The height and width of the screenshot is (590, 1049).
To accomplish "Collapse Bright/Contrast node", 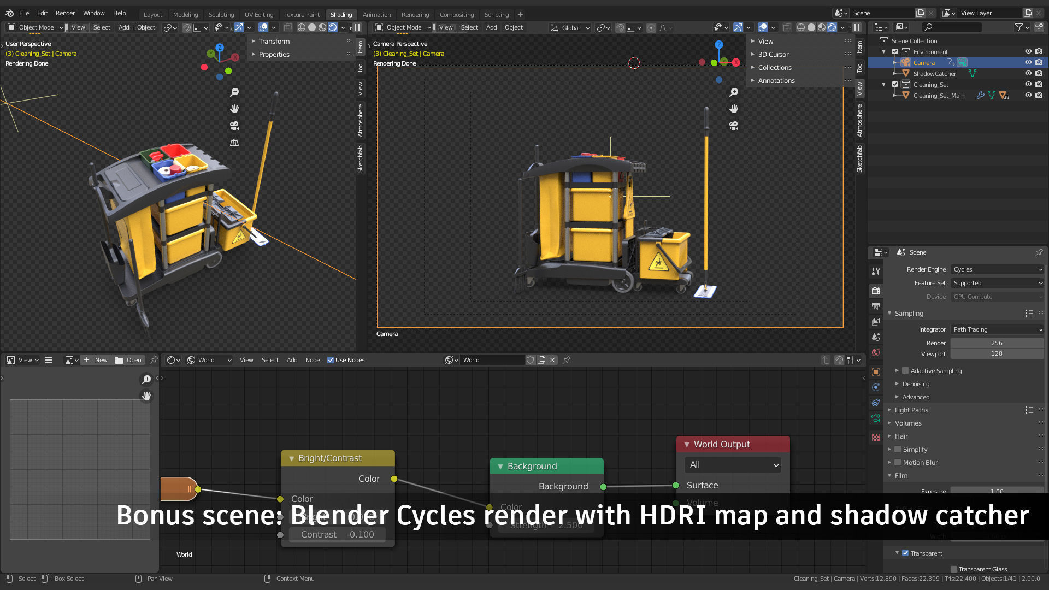I will [291, 458].
